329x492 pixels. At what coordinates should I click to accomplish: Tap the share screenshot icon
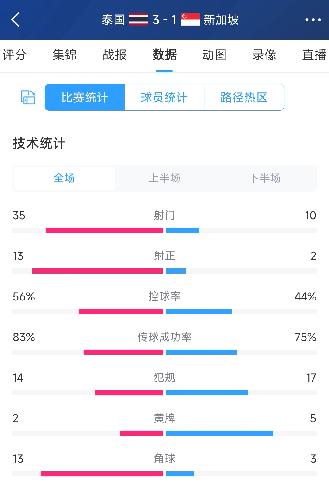28,97
